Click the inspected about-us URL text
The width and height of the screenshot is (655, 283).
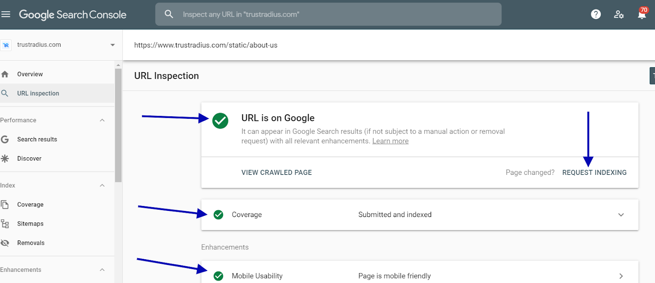point(206,45)
